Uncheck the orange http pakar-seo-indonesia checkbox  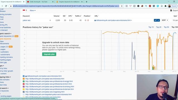coord(24,79)
